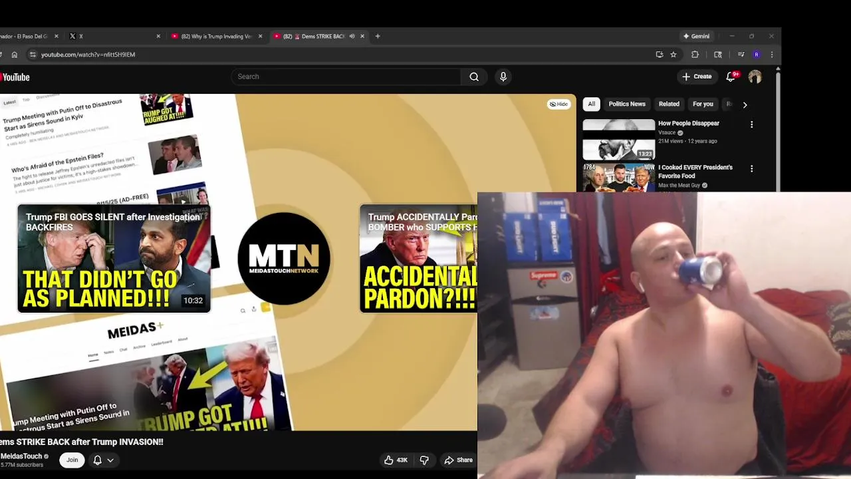Like the video with thumbs up
The width and height of the screenshot is (851, 479).
[396, 460]
